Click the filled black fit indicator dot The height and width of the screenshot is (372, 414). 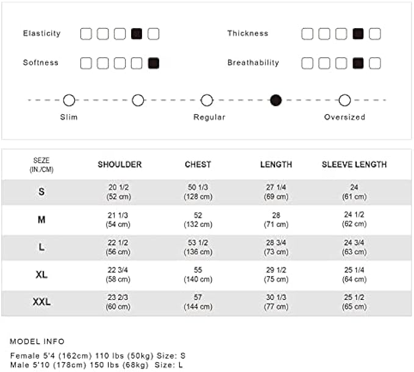tap(276, 100)
